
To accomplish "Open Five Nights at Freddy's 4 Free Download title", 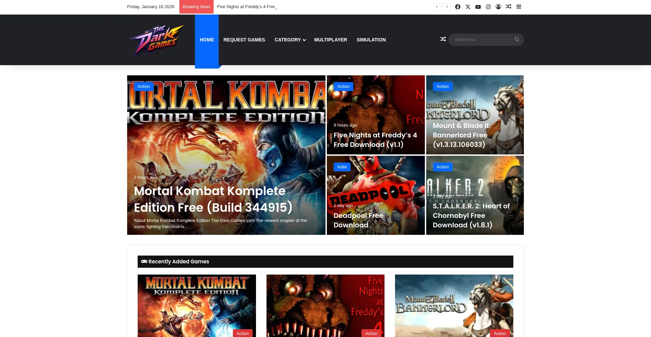I will 375,140.
